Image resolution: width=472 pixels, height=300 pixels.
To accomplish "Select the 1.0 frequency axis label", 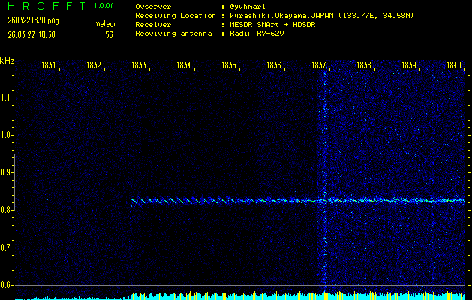I will (x=7, y=135).
